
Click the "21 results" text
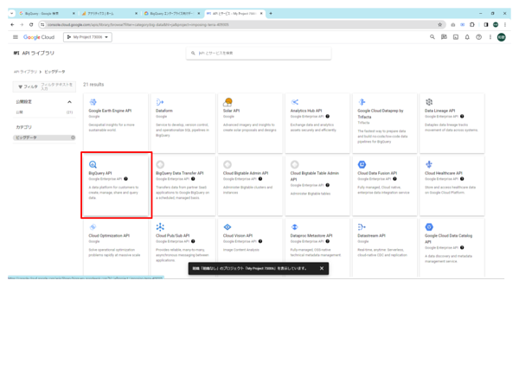[93, 85]
